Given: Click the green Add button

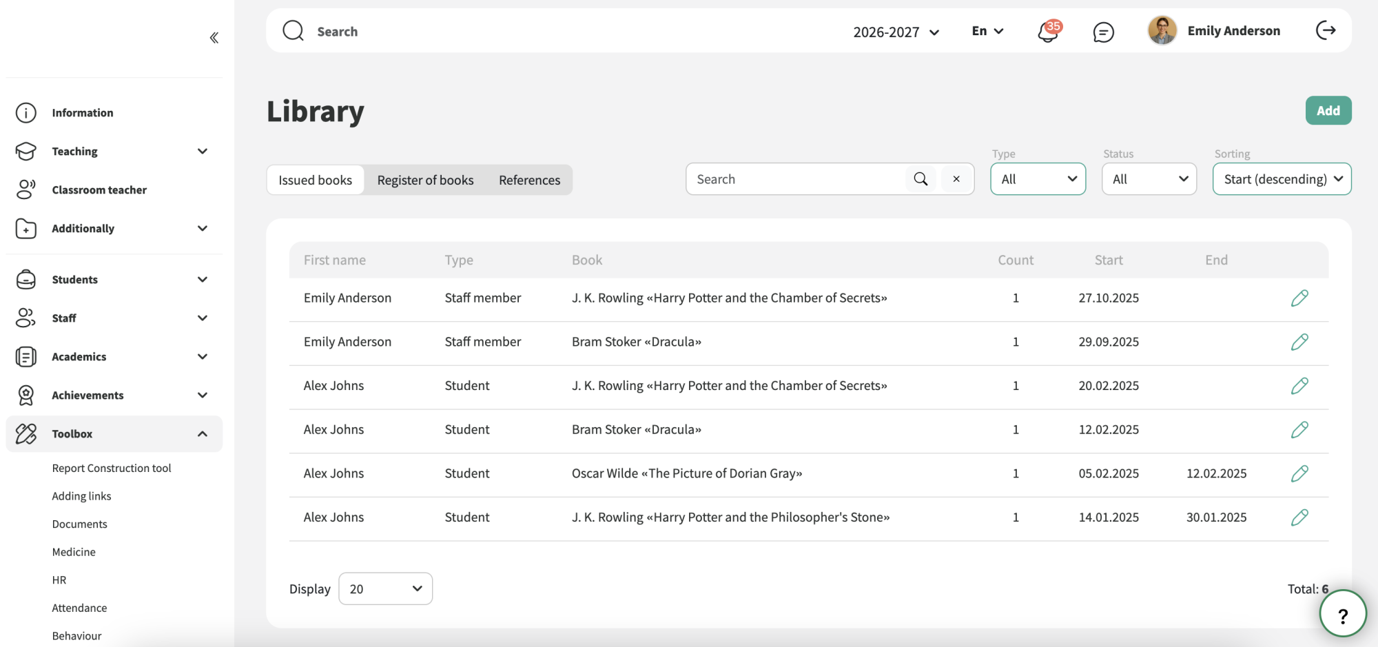Looking at the screenshot, I should click(x=1328, y=110).
